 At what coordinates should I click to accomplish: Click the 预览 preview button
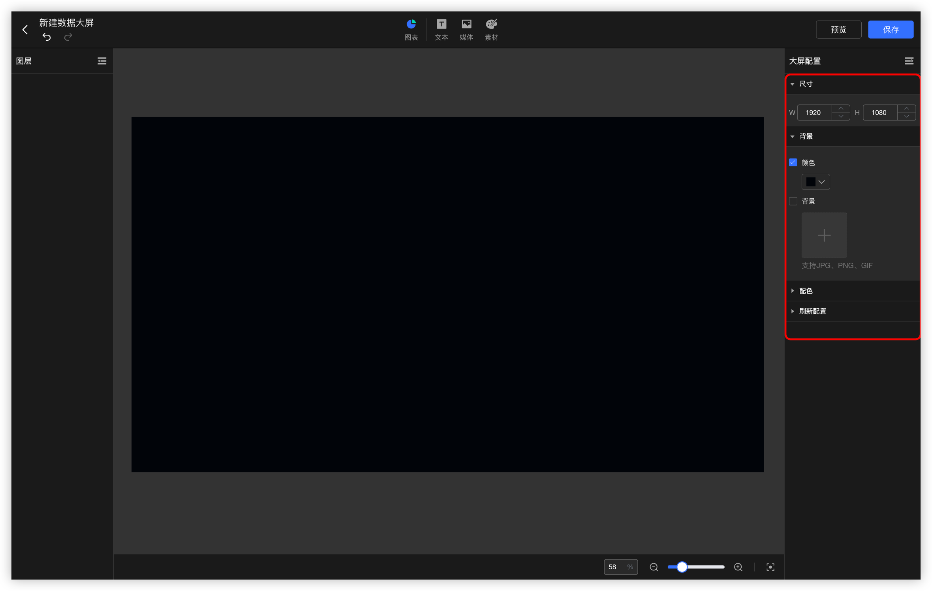tap(838, 30)
